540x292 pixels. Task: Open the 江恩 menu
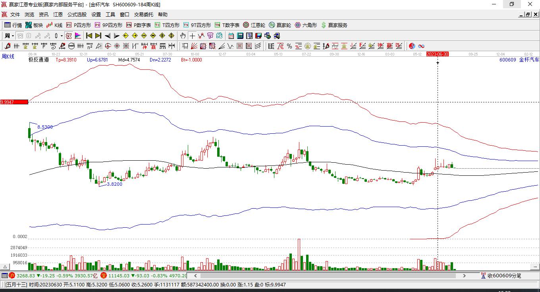pos(58,15)
